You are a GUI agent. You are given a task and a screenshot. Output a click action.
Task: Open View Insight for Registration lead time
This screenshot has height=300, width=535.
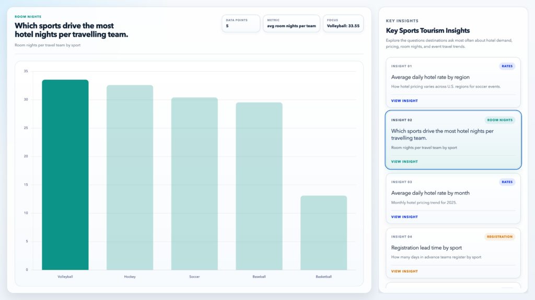point(404,271)
